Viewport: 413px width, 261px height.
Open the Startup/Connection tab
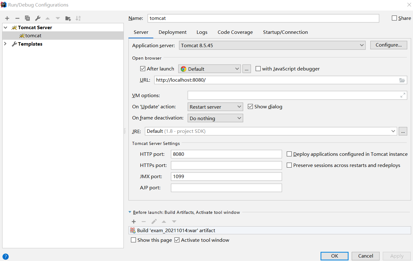(285, 32)
